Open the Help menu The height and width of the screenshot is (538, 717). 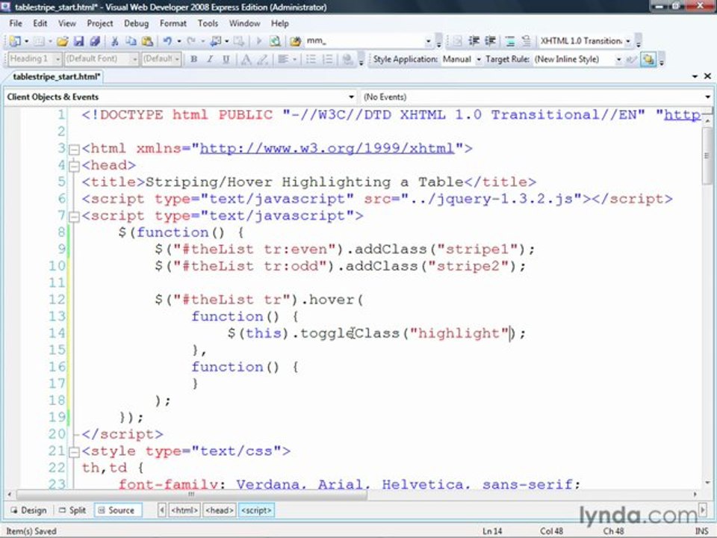coord(280,23)
